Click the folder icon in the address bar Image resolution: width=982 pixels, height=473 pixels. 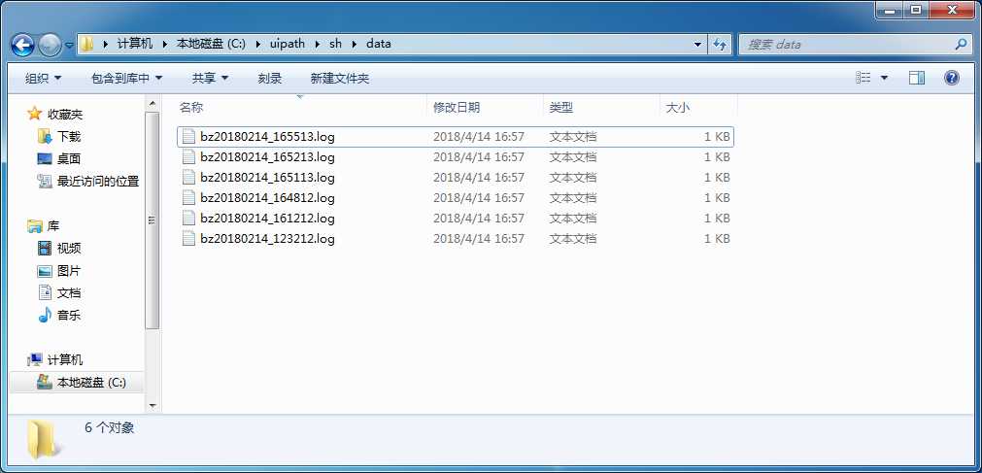[87, 44]
